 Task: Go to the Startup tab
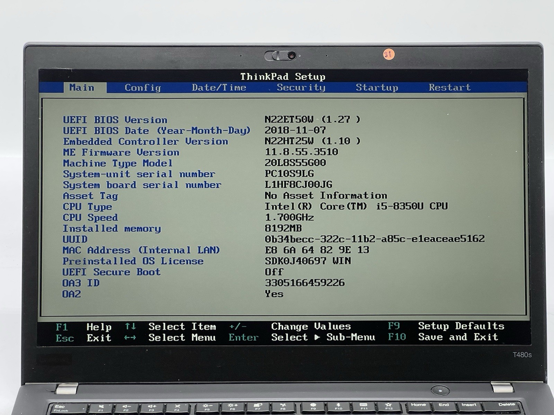pos(377,87)
